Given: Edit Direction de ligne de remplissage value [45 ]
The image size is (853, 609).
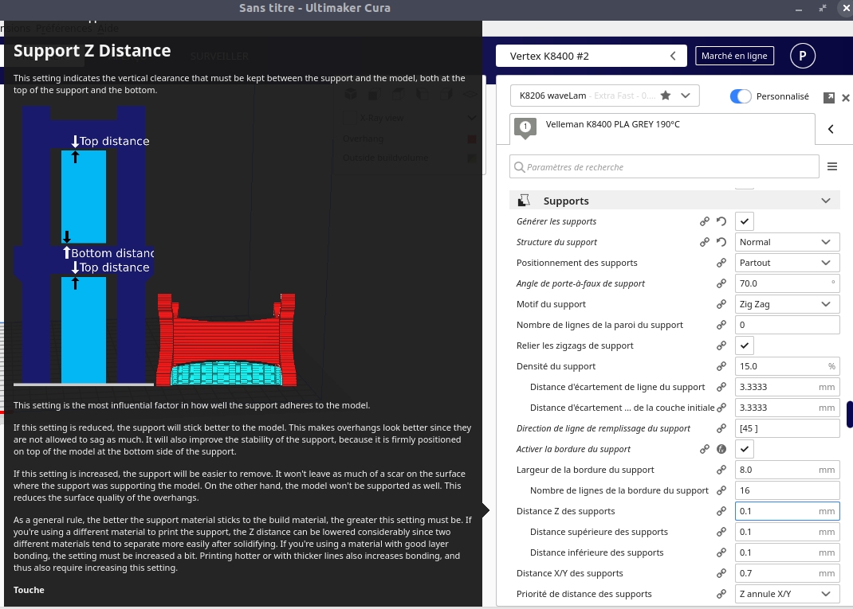Looking at the screenshot, I should point(787,428).
